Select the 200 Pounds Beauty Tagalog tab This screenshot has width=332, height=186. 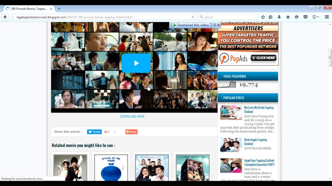tap(29, 9)
